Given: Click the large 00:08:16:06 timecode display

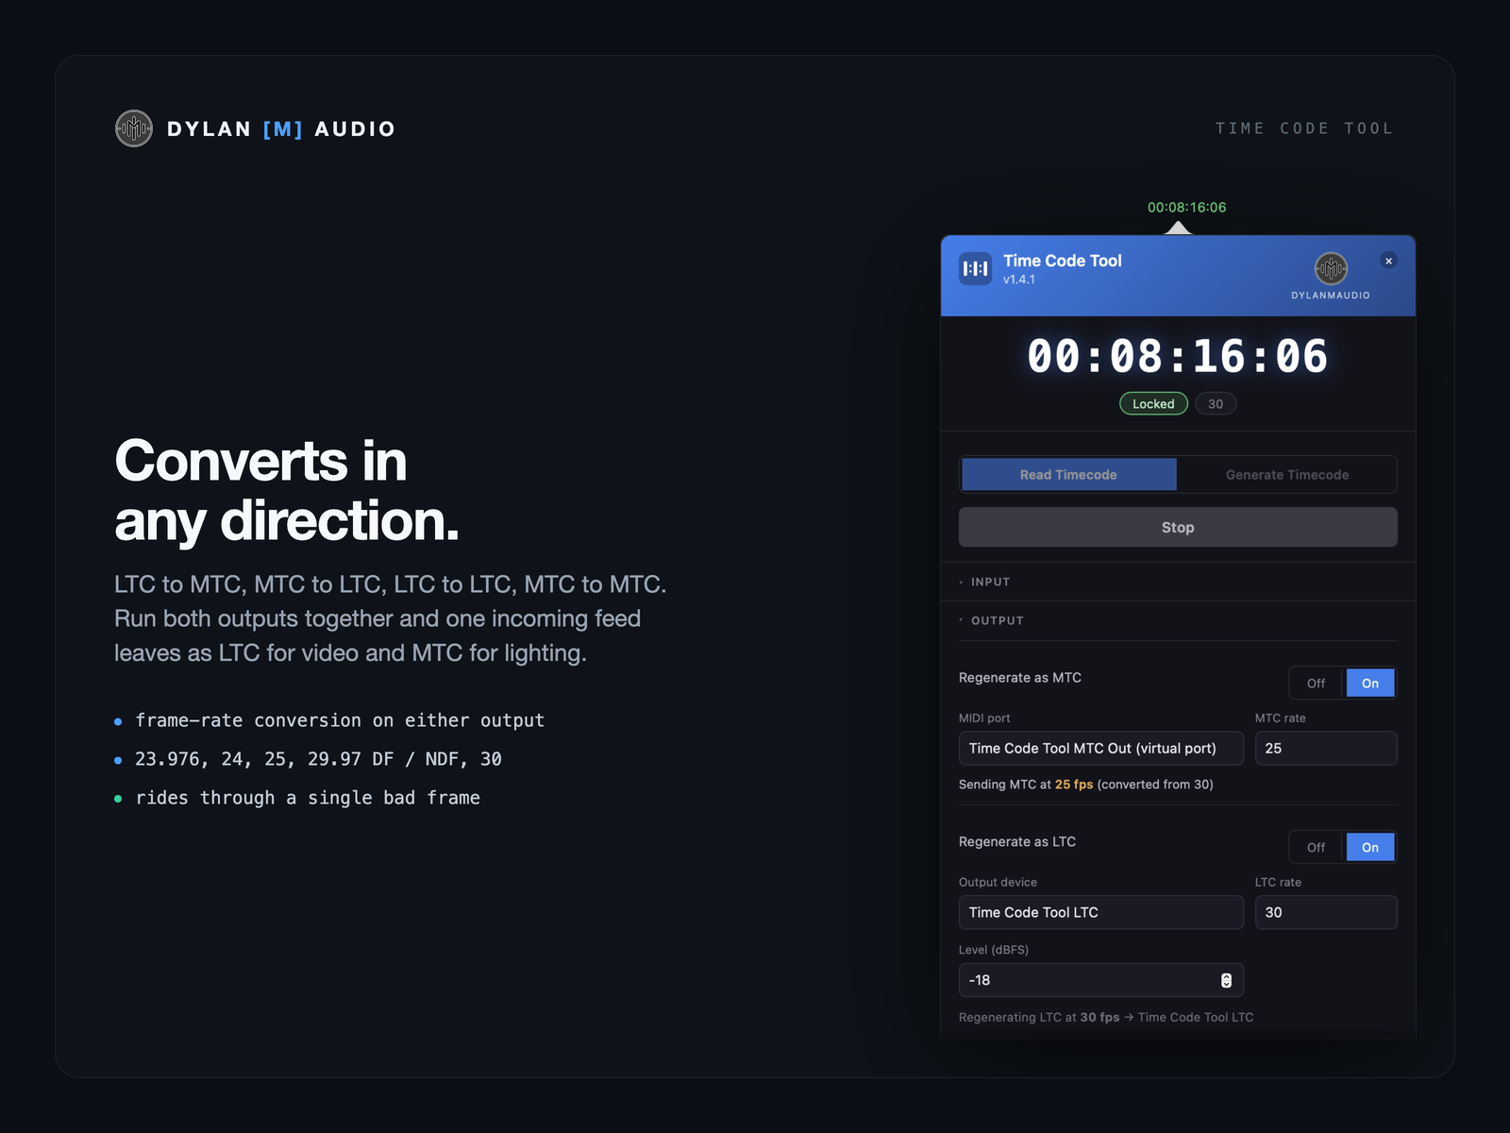Looking at the screenshot, I should pos(1178,356).
